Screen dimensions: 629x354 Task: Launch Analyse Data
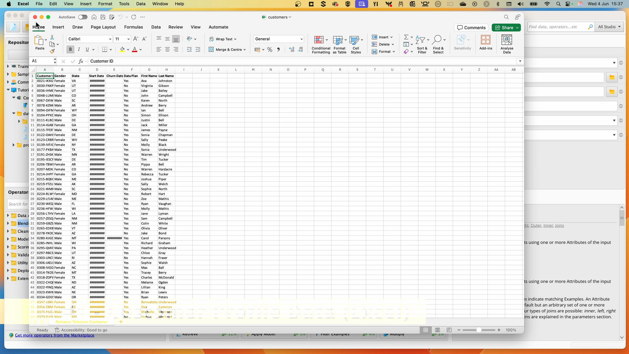coord(507,44)
